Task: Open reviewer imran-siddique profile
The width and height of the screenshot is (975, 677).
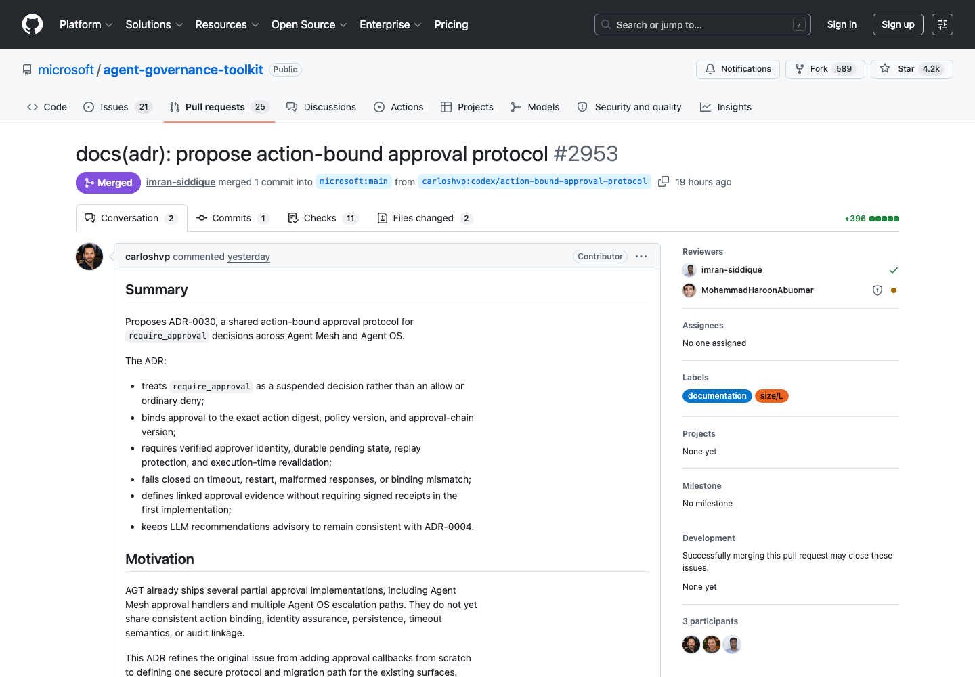Action: coord(732,270)
